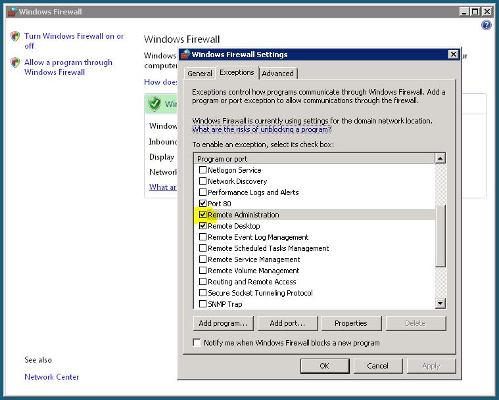Click Cancel in the settings dialog
This screenshot has height=400, width=499.
378,366
